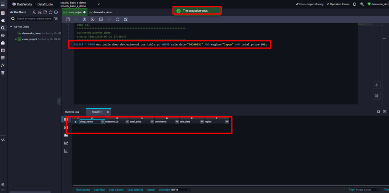Open the hamburger main menu
Viewport: 389px width, 193px height.
[x=3, y=4]
